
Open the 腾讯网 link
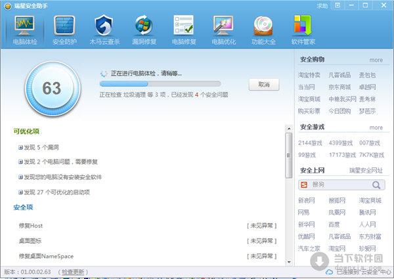(367, 213)
